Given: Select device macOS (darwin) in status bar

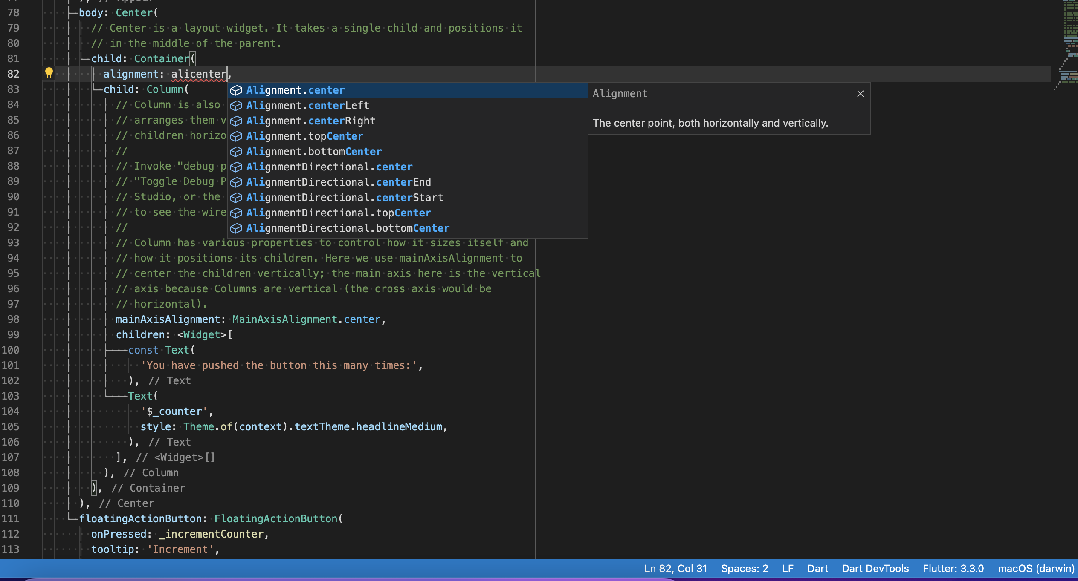Looking at the screenshot, I should click(x=1036, y=569).
